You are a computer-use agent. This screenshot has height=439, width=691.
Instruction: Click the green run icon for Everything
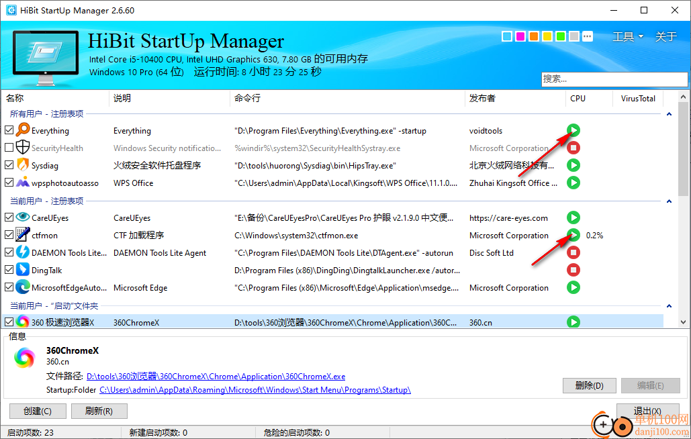573,130
